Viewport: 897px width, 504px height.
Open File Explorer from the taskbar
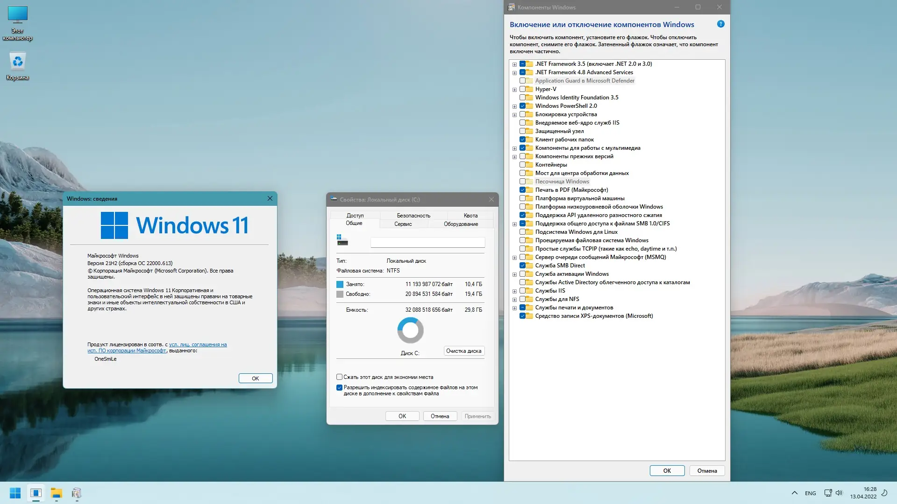(57, 493)
